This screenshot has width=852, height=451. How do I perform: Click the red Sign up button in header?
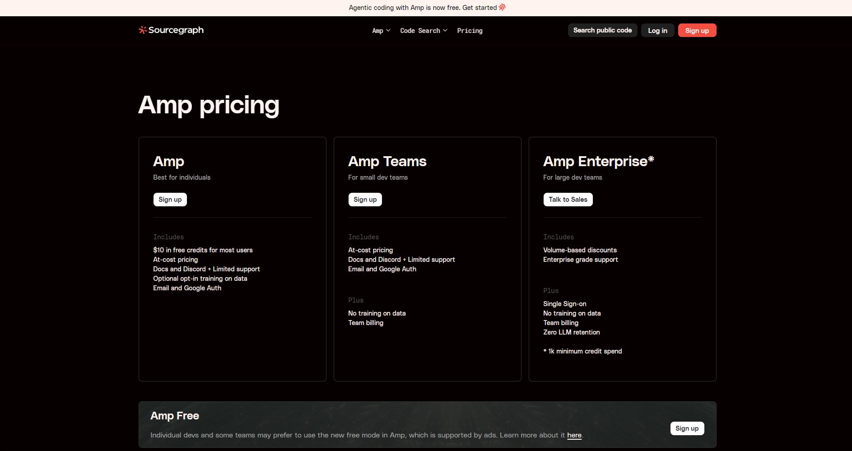coord(697,30)
